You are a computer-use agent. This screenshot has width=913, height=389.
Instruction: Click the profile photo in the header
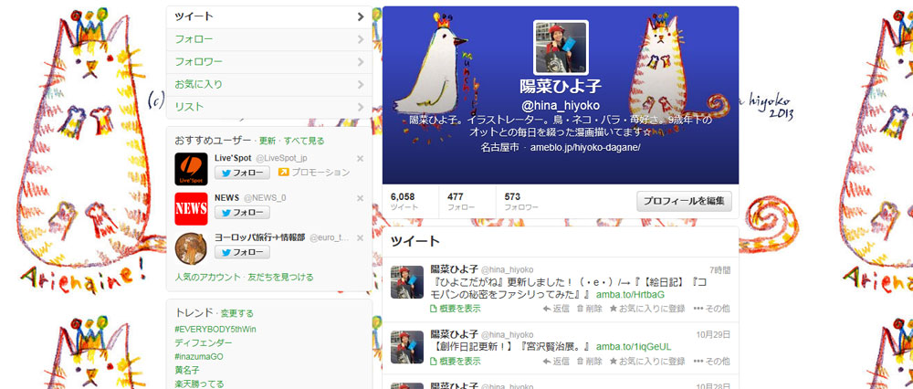pos(561,47)
